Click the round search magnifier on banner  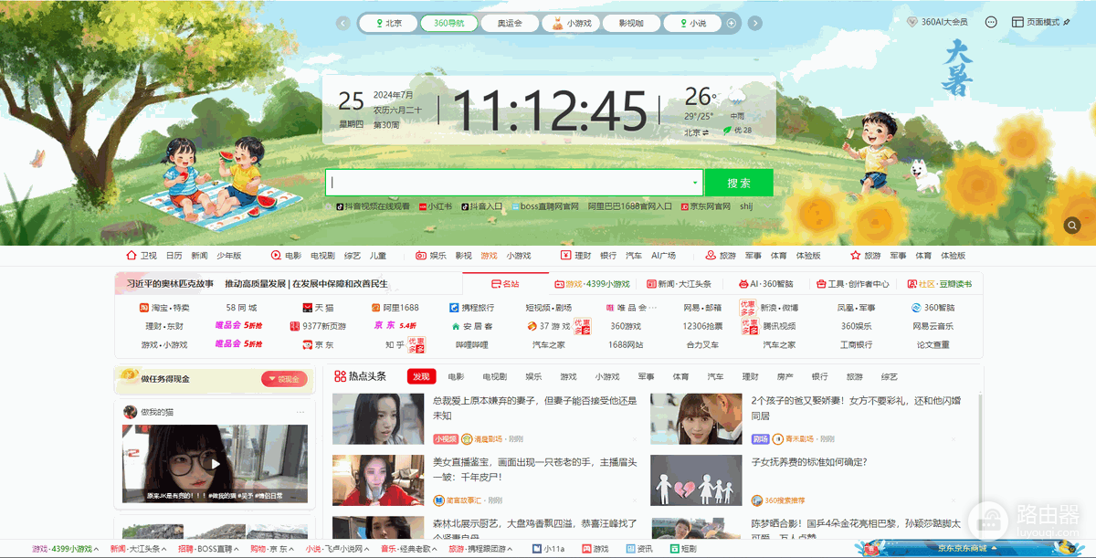[1072, 226]
